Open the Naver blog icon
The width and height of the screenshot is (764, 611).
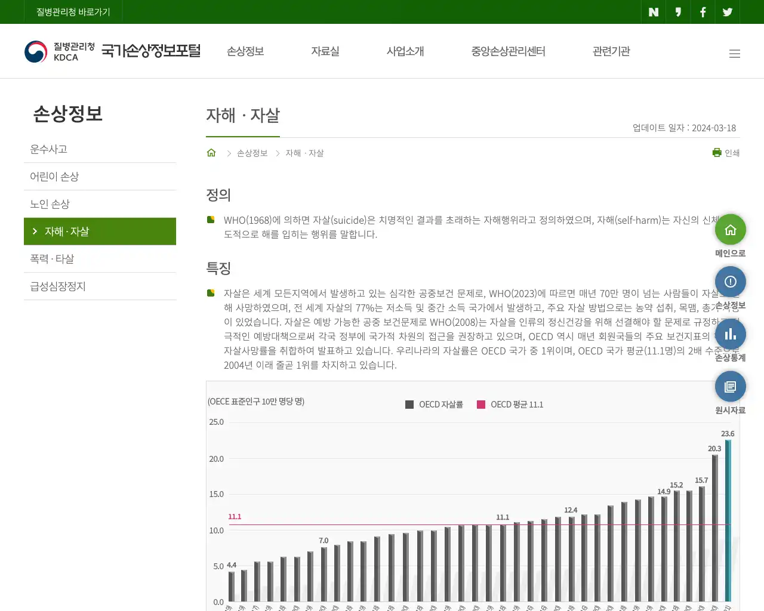point(654,12)
